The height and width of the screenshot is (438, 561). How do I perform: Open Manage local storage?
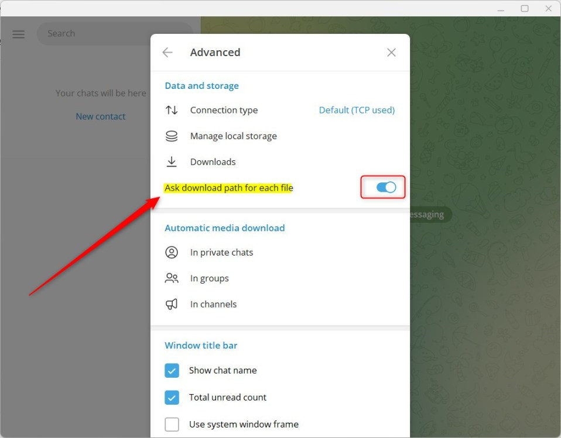(x=280, y=136)
